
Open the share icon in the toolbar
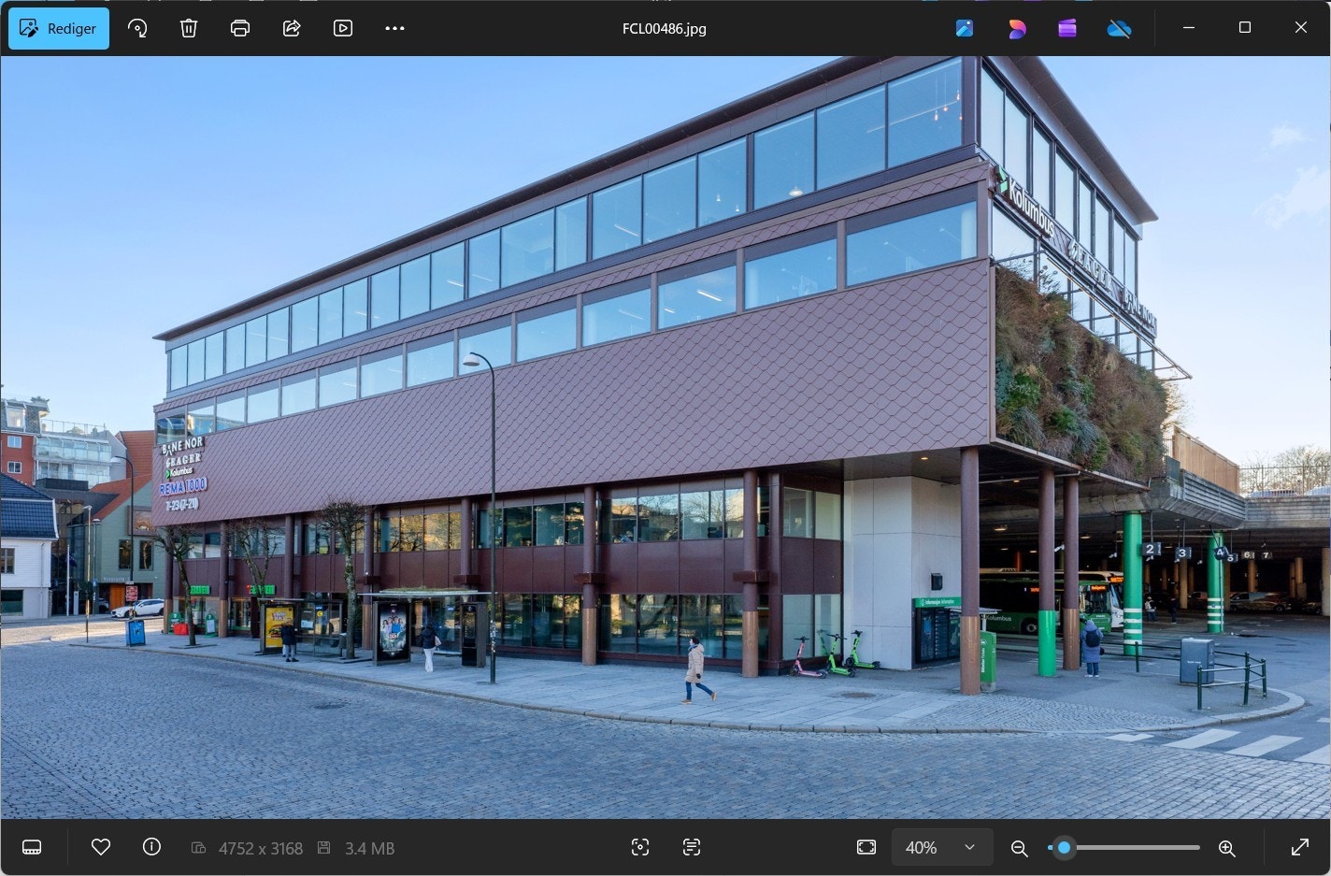tap(292, 28)
